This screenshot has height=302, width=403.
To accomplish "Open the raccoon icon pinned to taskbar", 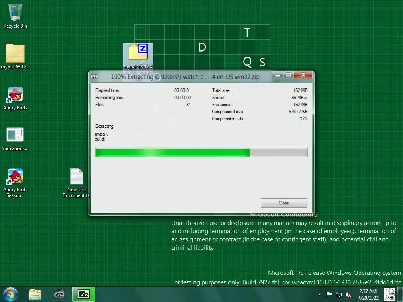I will pos(59,294).
